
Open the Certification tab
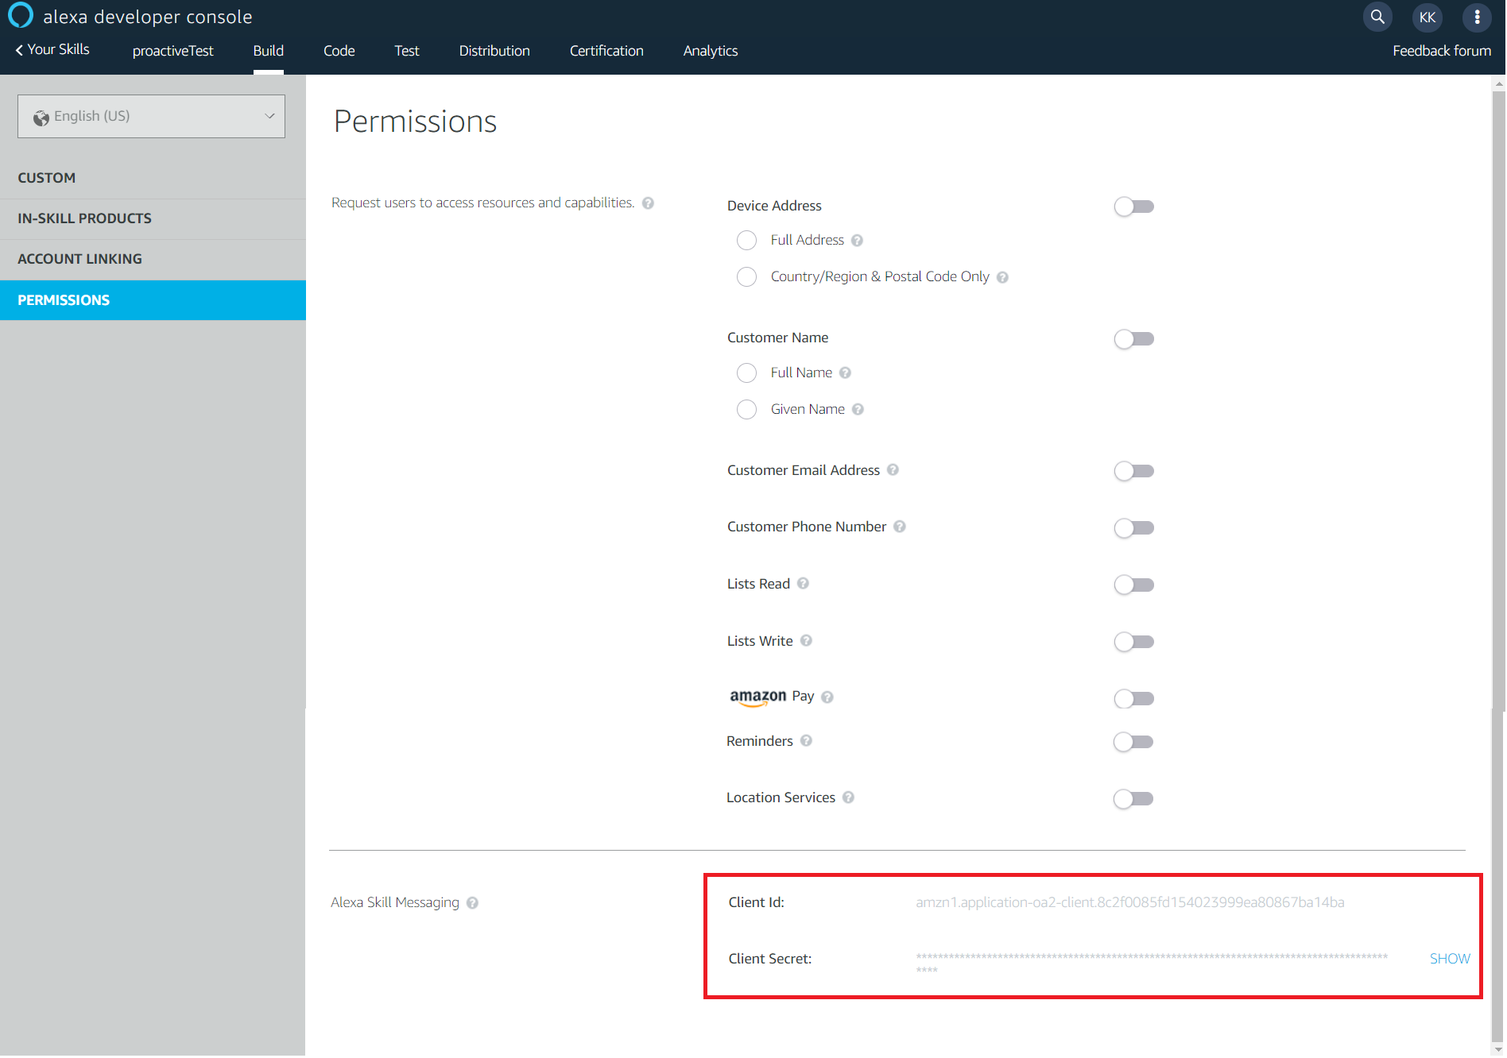[606, 51]
